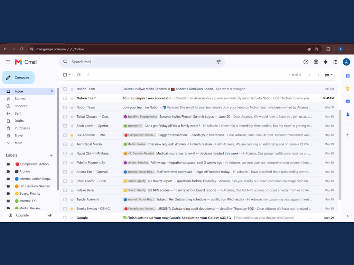Tick checkbox for TechCabal Media email
Viewport: 354px width, 265px height.
65,144
